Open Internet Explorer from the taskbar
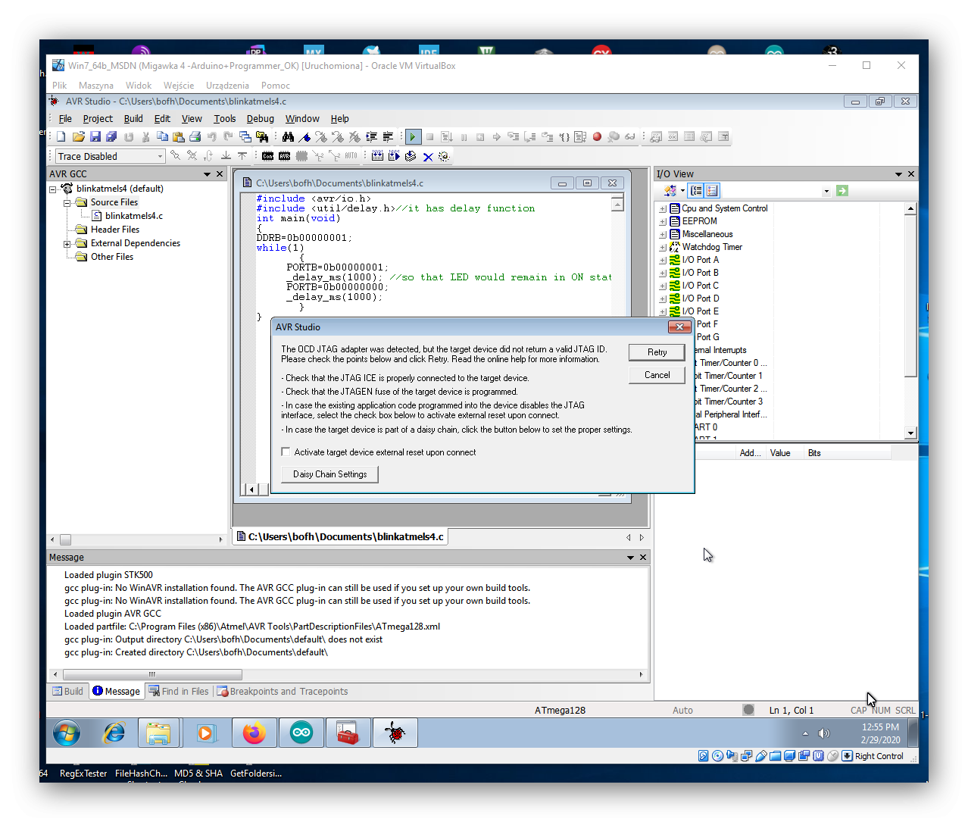The image size is (968, 822). point(114,733)
